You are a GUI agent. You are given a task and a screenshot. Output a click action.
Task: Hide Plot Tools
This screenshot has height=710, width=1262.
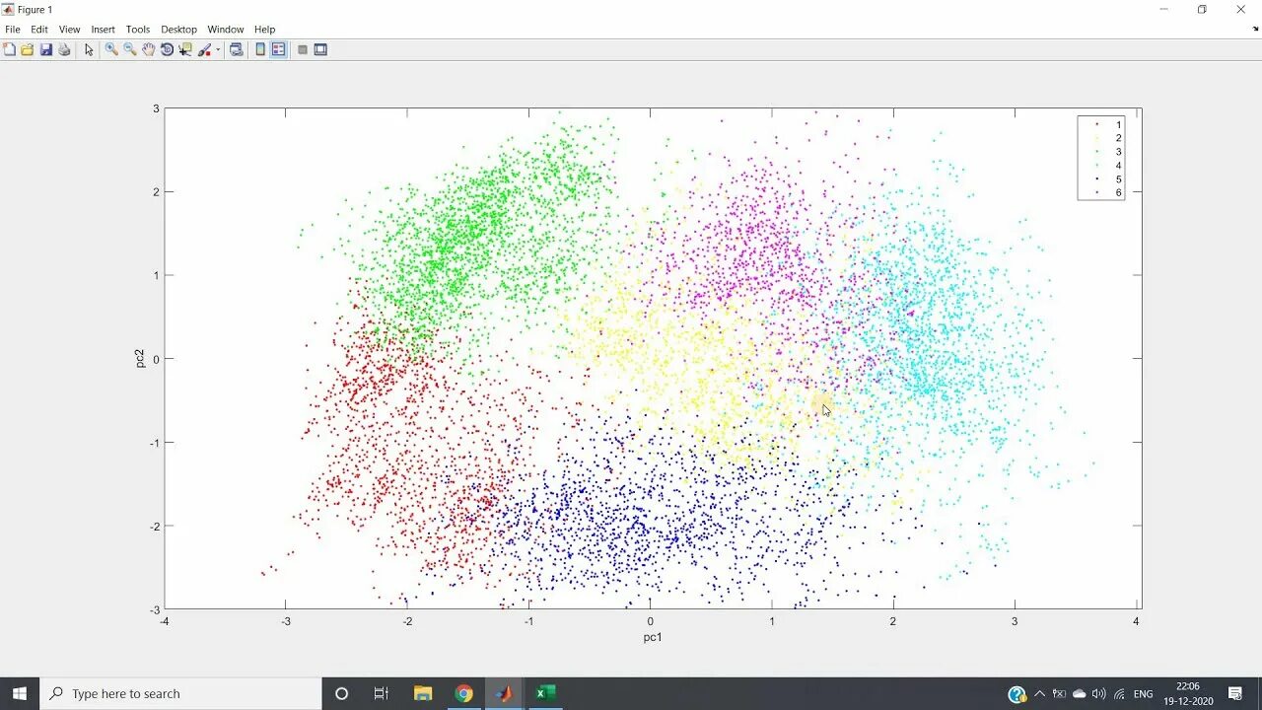302,49
